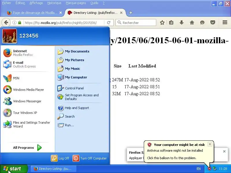Click the EN language indicator

(199, 169)
